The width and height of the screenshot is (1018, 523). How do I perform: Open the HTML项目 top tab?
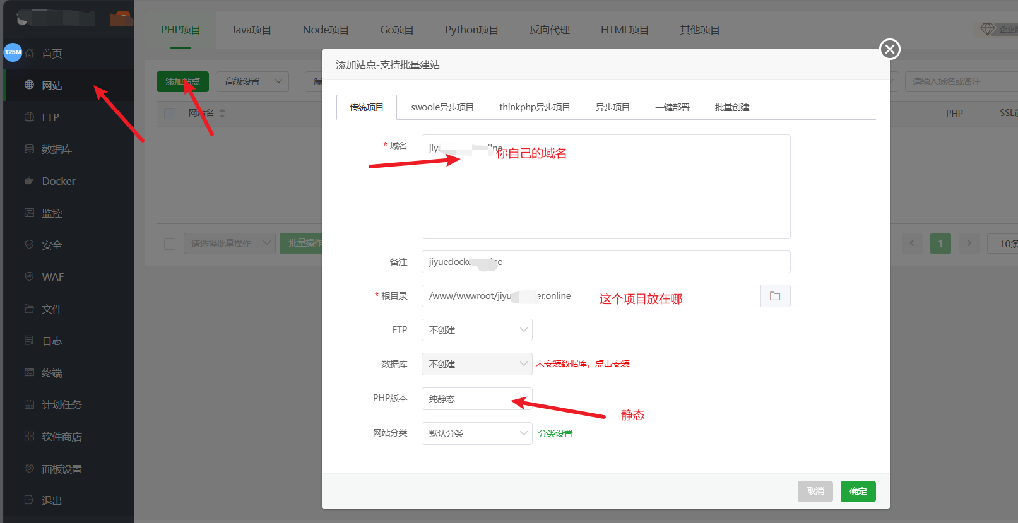[625, 30]
